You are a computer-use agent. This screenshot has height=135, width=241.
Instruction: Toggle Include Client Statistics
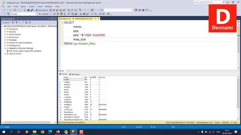[x=76, y=14]
